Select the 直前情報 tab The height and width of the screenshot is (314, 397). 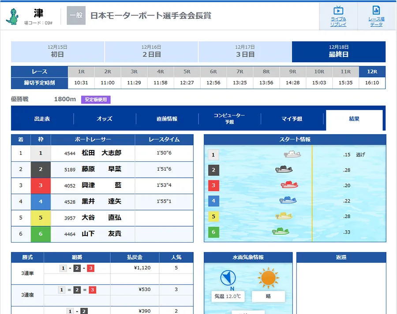coord(167,119)
